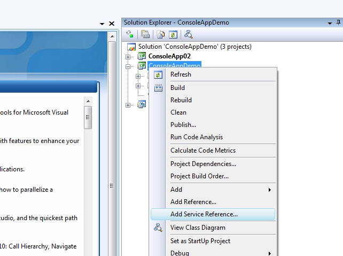The image size is (343, 256).
Task: Pin the Solution Explorer panel with the pushpin
Action: coord(330,22)
